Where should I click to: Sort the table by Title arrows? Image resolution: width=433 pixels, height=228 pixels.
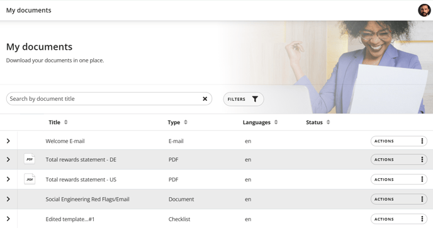(65, 122)
